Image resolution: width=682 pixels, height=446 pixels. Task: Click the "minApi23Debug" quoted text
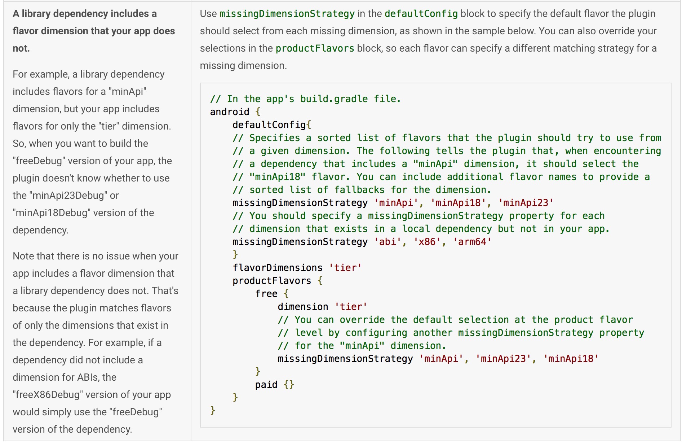pyautogui.click(x=68, y=195)
